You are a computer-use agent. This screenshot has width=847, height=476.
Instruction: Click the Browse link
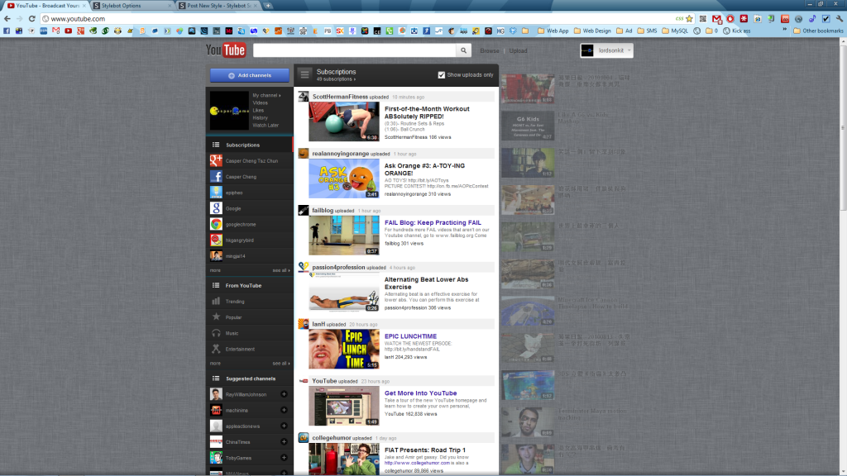[490, 50]
